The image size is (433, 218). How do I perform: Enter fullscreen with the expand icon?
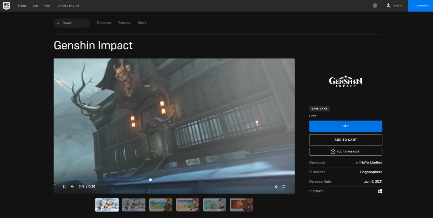tap(284, 186)
